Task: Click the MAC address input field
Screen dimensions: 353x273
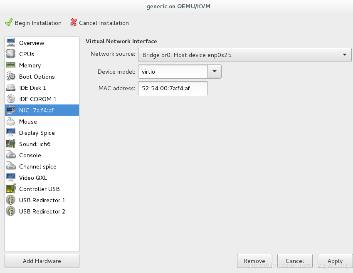Action: click(x=173, y=88)
